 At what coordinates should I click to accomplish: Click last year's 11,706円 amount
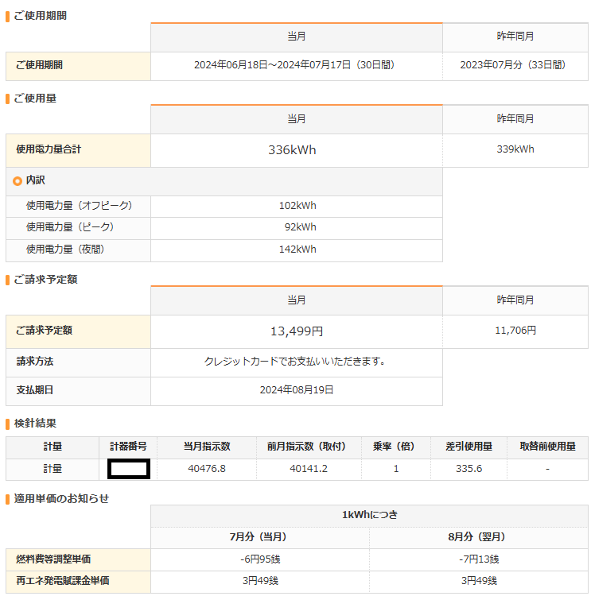coord(515,331)
